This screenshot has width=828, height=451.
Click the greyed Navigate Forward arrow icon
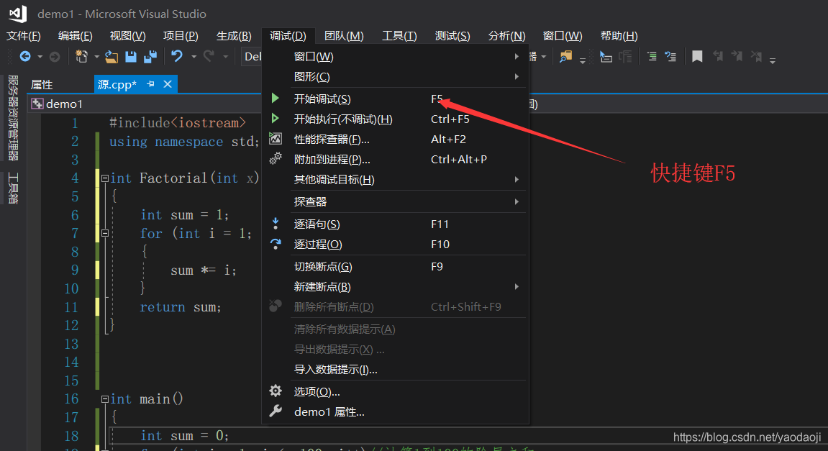tap(55, 57)
